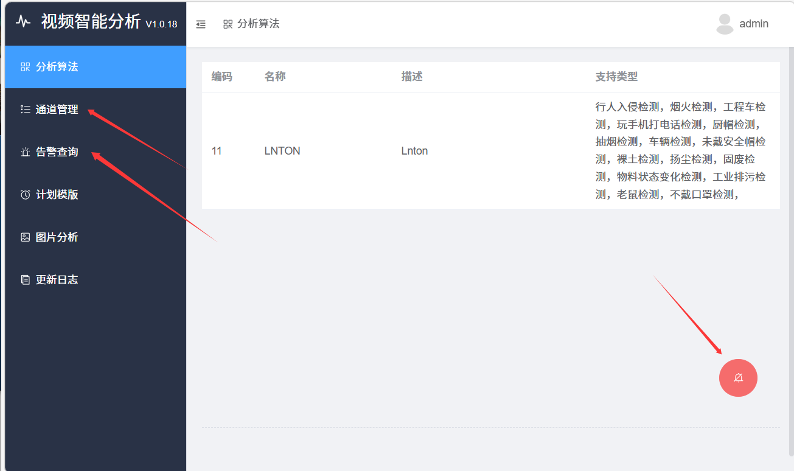Click the pulse logo icon beside the app title

click(23, 22)
